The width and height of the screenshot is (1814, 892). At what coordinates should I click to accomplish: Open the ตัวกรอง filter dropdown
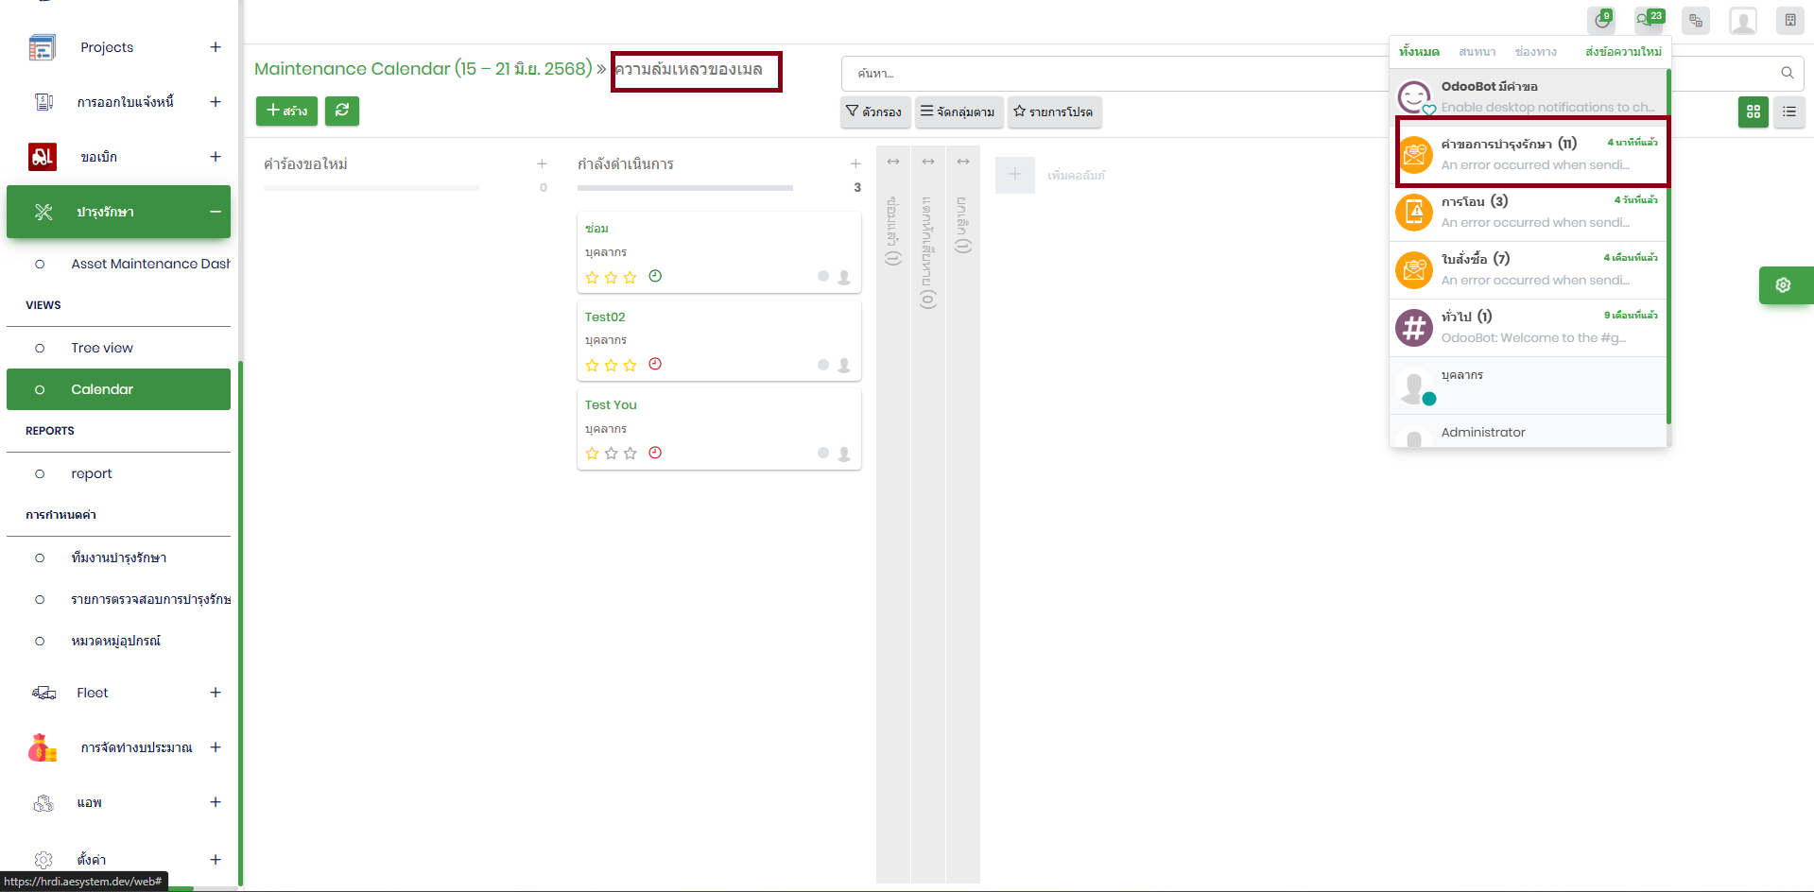pyautogui.click(x=874, y=111)
